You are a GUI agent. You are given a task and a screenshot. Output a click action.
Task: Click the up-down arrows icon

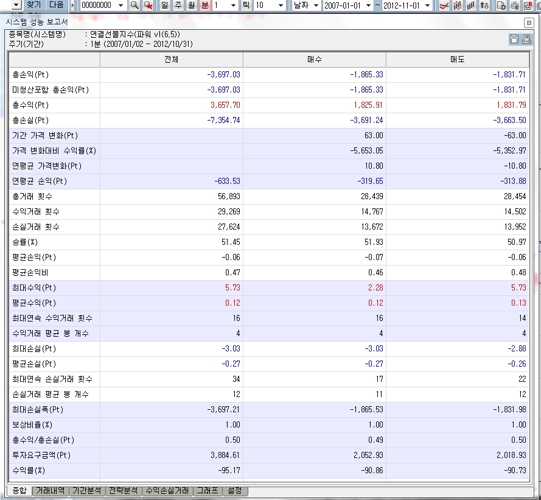click(x=484, y=5)
